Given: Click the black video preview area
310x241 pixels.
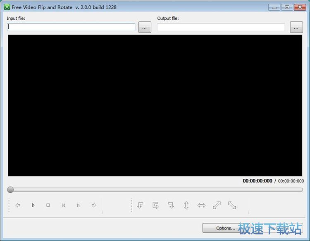Looking at the screenshot, I should [x=155, y=105].
